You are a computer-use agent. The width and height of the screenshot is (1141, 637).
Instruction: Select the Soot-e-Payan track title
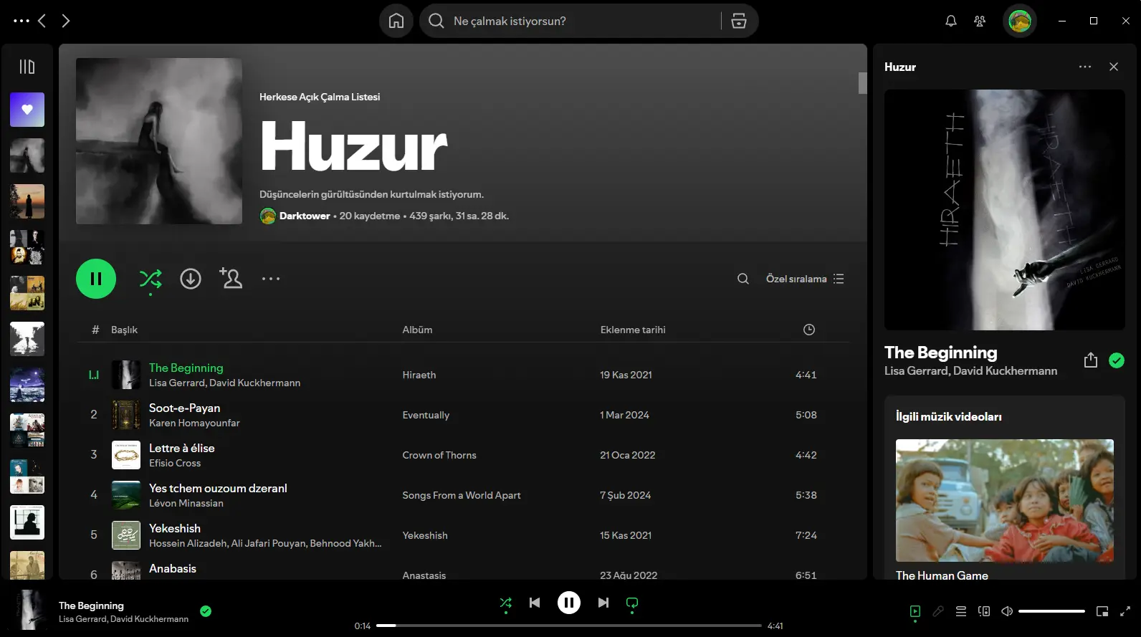(x=184, y=408)
